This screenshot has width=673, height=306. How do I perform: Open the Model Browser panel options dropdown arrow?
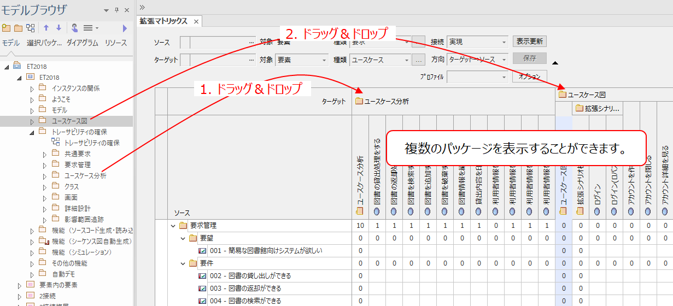click(107, 10)
